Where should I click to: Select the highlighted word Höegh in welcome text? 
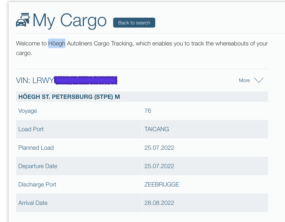click(57, 44)
